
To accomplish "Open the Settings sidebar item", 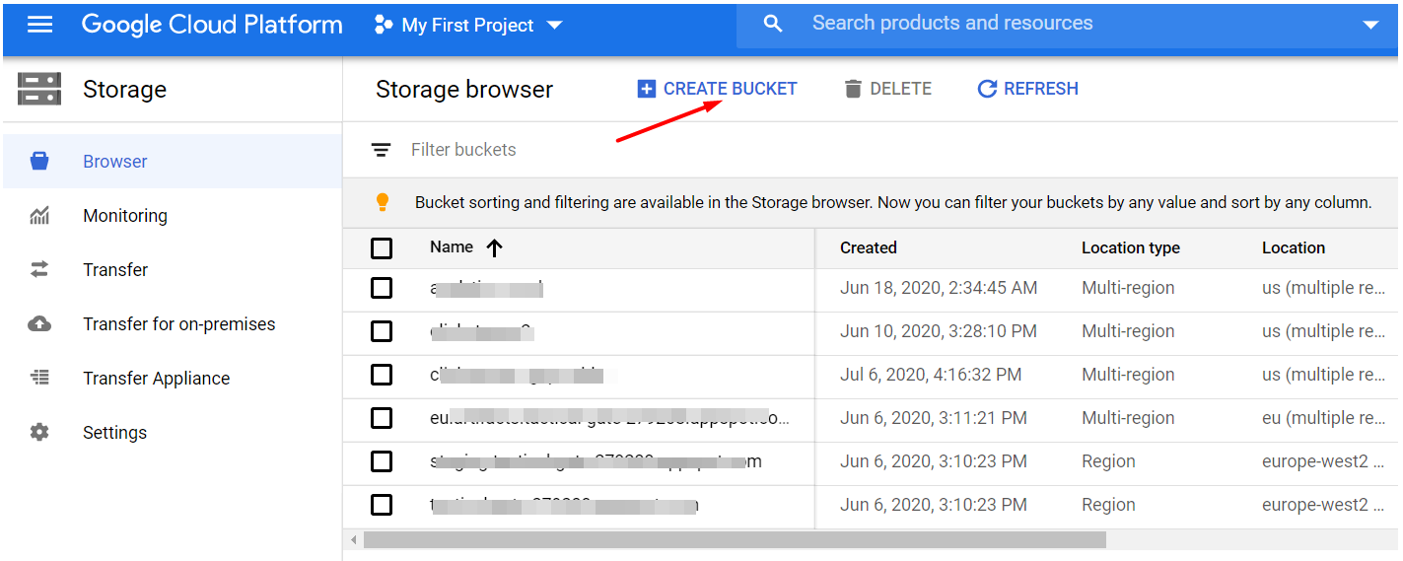I will point(173,432).
